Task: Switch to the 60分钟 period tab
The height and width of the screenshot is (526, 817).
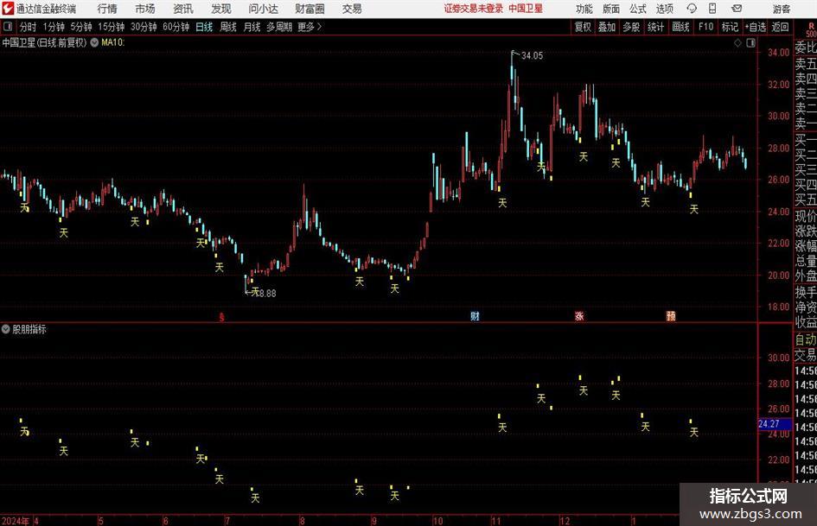Action: (176, 27)
